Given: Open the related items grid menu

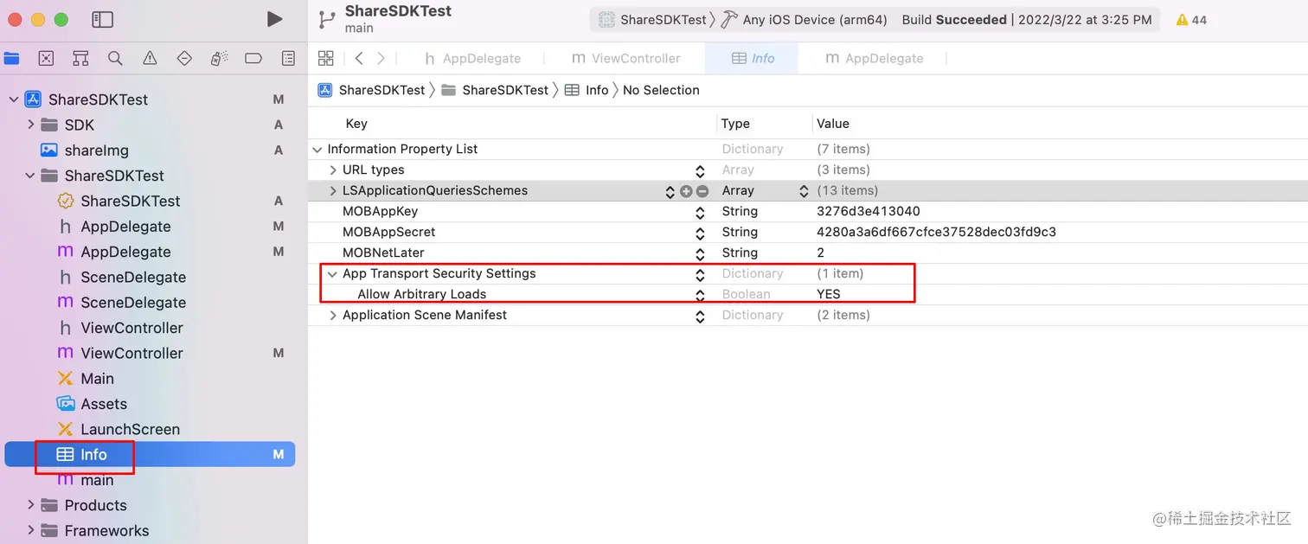Looking at the screenshot, I should [325, 58].
